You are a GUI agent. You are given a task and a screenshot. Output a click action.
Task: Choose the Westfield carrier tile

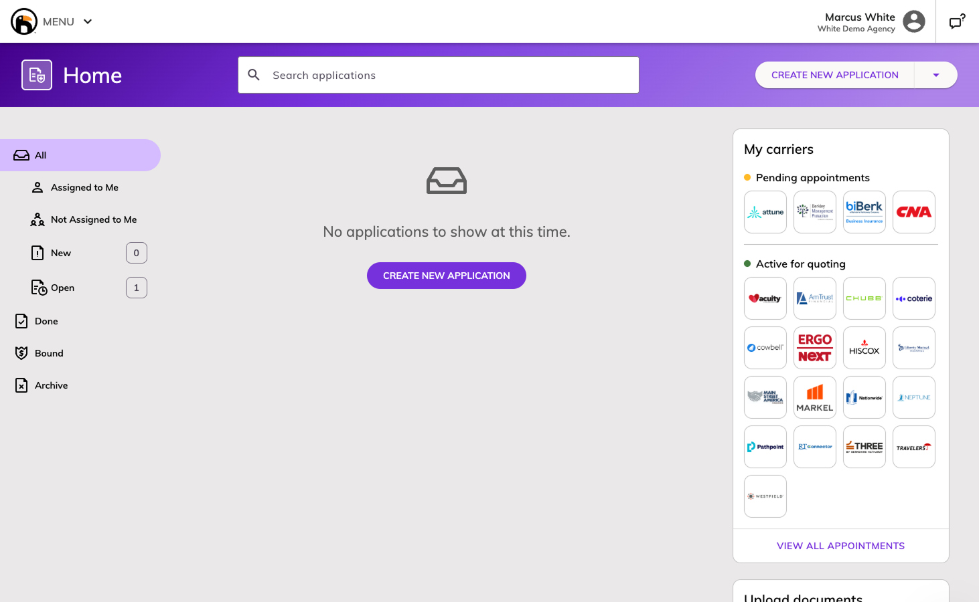pos(765,496)
